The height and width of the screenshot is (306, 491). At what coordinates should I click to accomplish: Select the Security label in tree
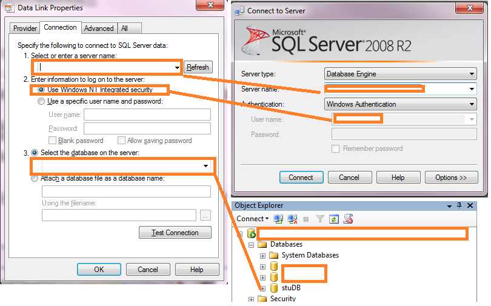[282, 299]
